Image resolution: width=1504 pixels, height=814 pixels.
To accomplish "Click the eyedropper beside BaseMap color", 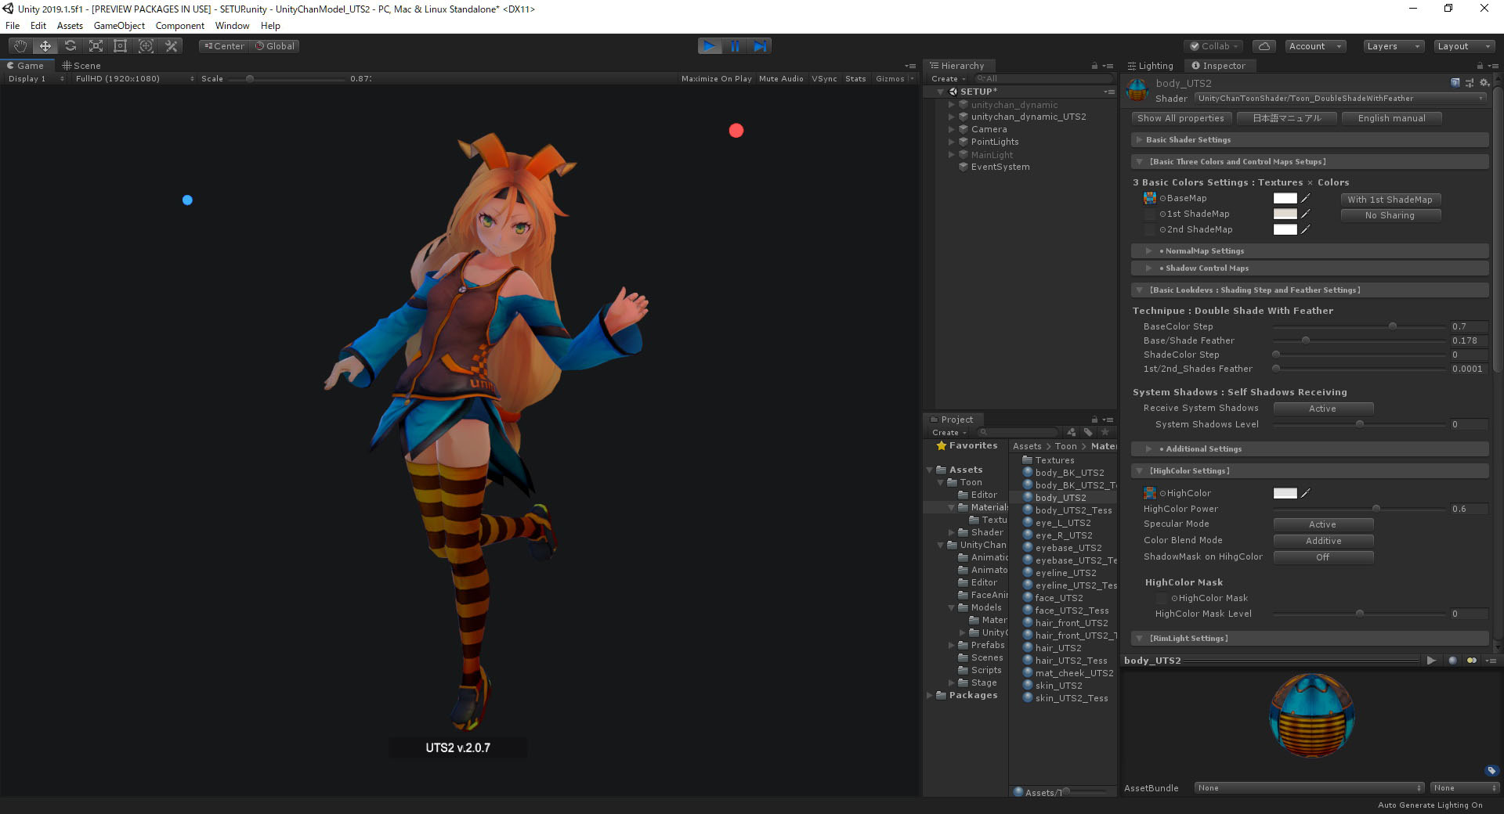I will pos(1306,198).
